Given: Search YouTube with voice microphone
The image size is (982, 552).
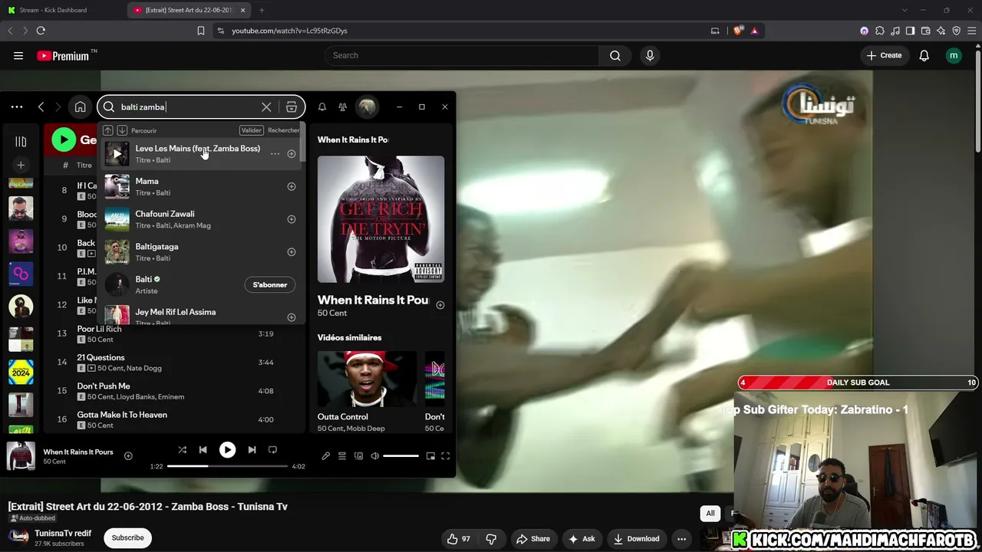Looking at the screenshot, I should pos(650,55).
